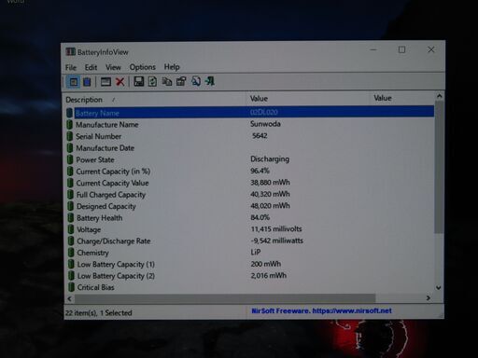This screenshot has width=478, height=358.
Task: Copy selected items using the copy icon
Action: [x=167, y=82]
